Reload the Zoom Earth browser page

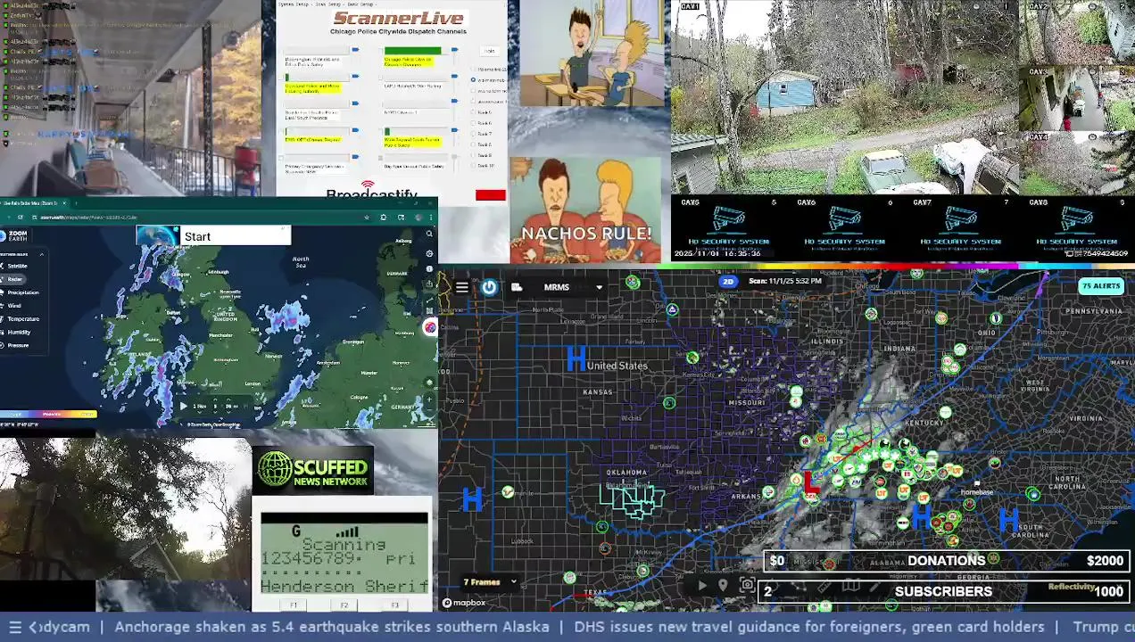click(21, 217)
